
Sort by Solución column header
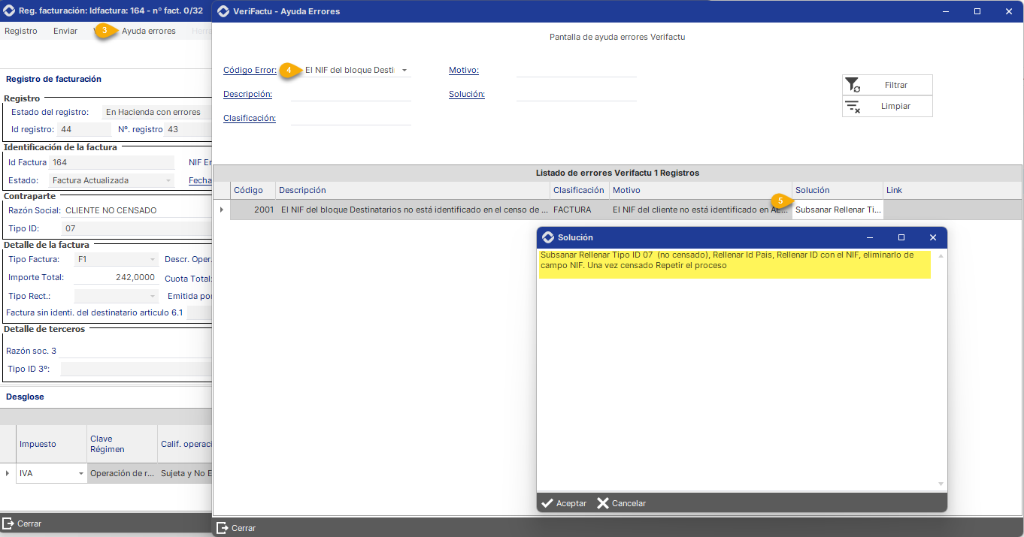[x=838, y=190]
